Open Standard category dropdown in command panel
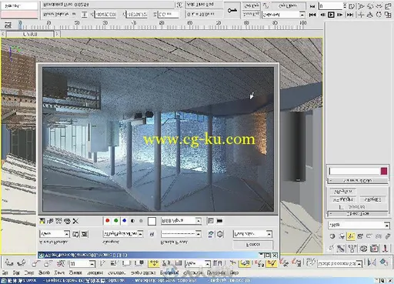This screenshot has width=394, height=284. pos(359,225)
